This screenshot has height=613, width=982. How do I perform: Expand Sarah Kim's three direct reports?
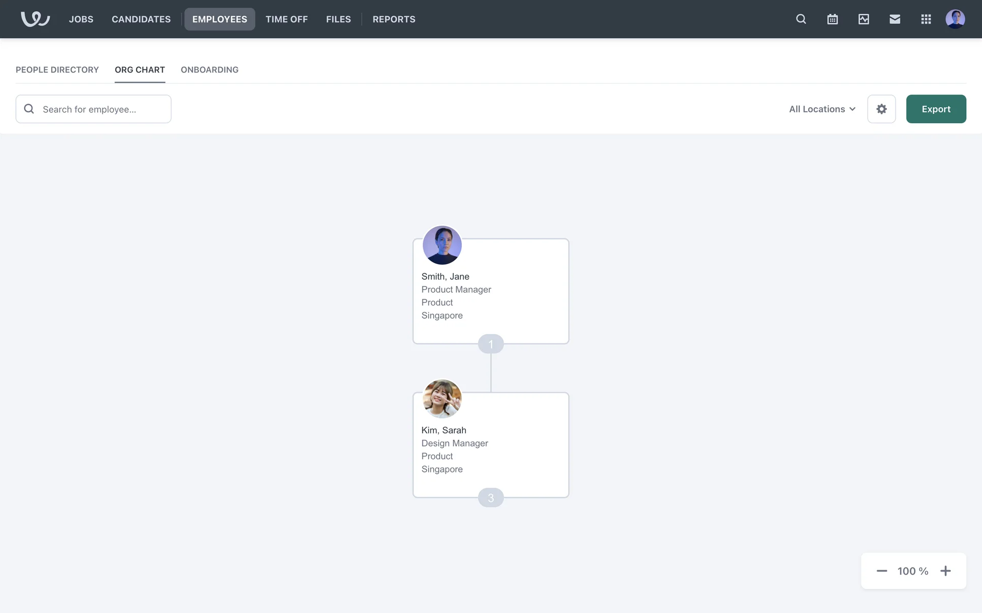point(490,498)
